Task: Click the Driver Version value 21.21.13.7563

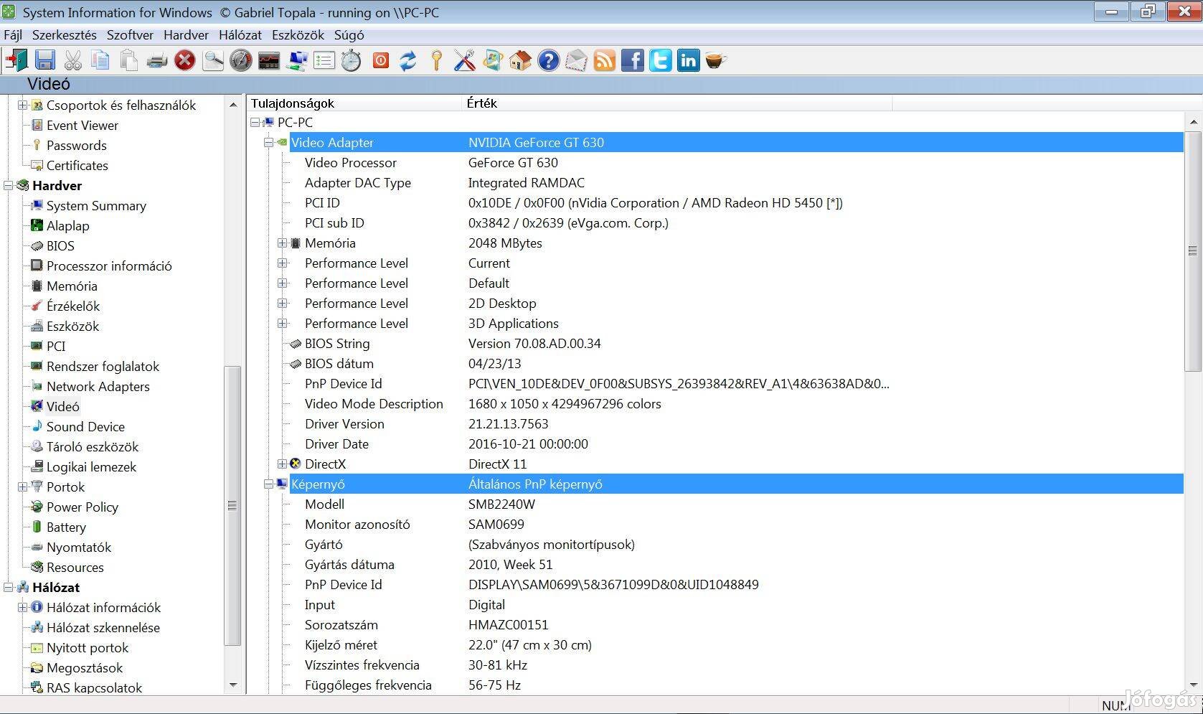Action: click(x=509, y=423)
